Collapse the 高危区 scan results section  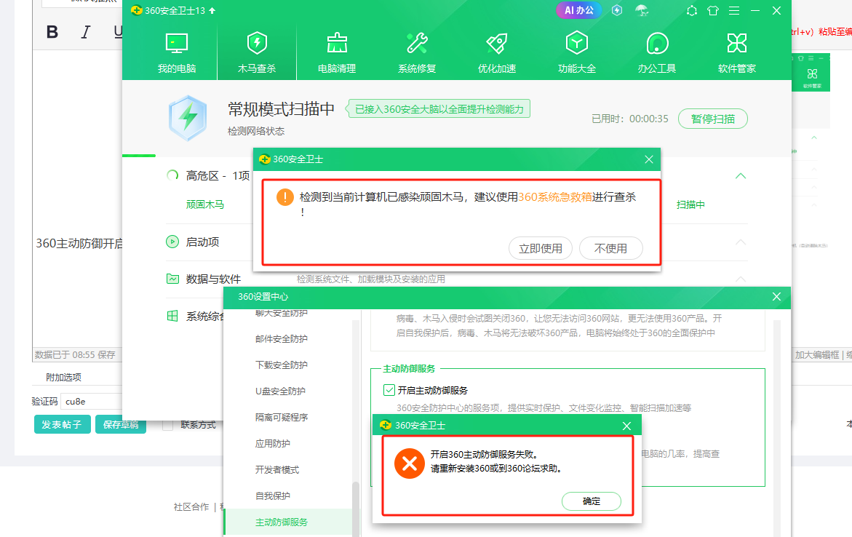741,175
